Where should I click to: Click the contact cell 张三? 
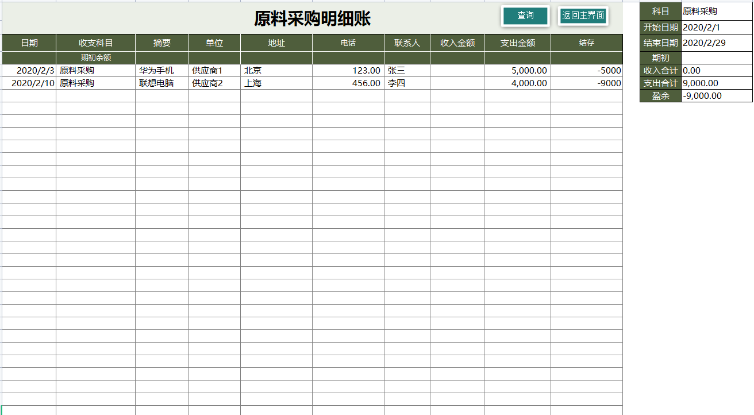click(406, 70)
